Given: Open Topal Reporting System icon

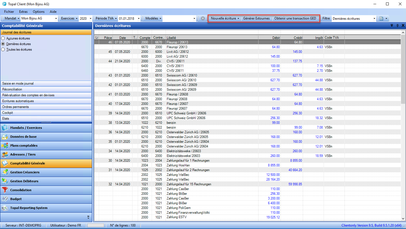Looking at the screenshot, I should coord(5,208).
